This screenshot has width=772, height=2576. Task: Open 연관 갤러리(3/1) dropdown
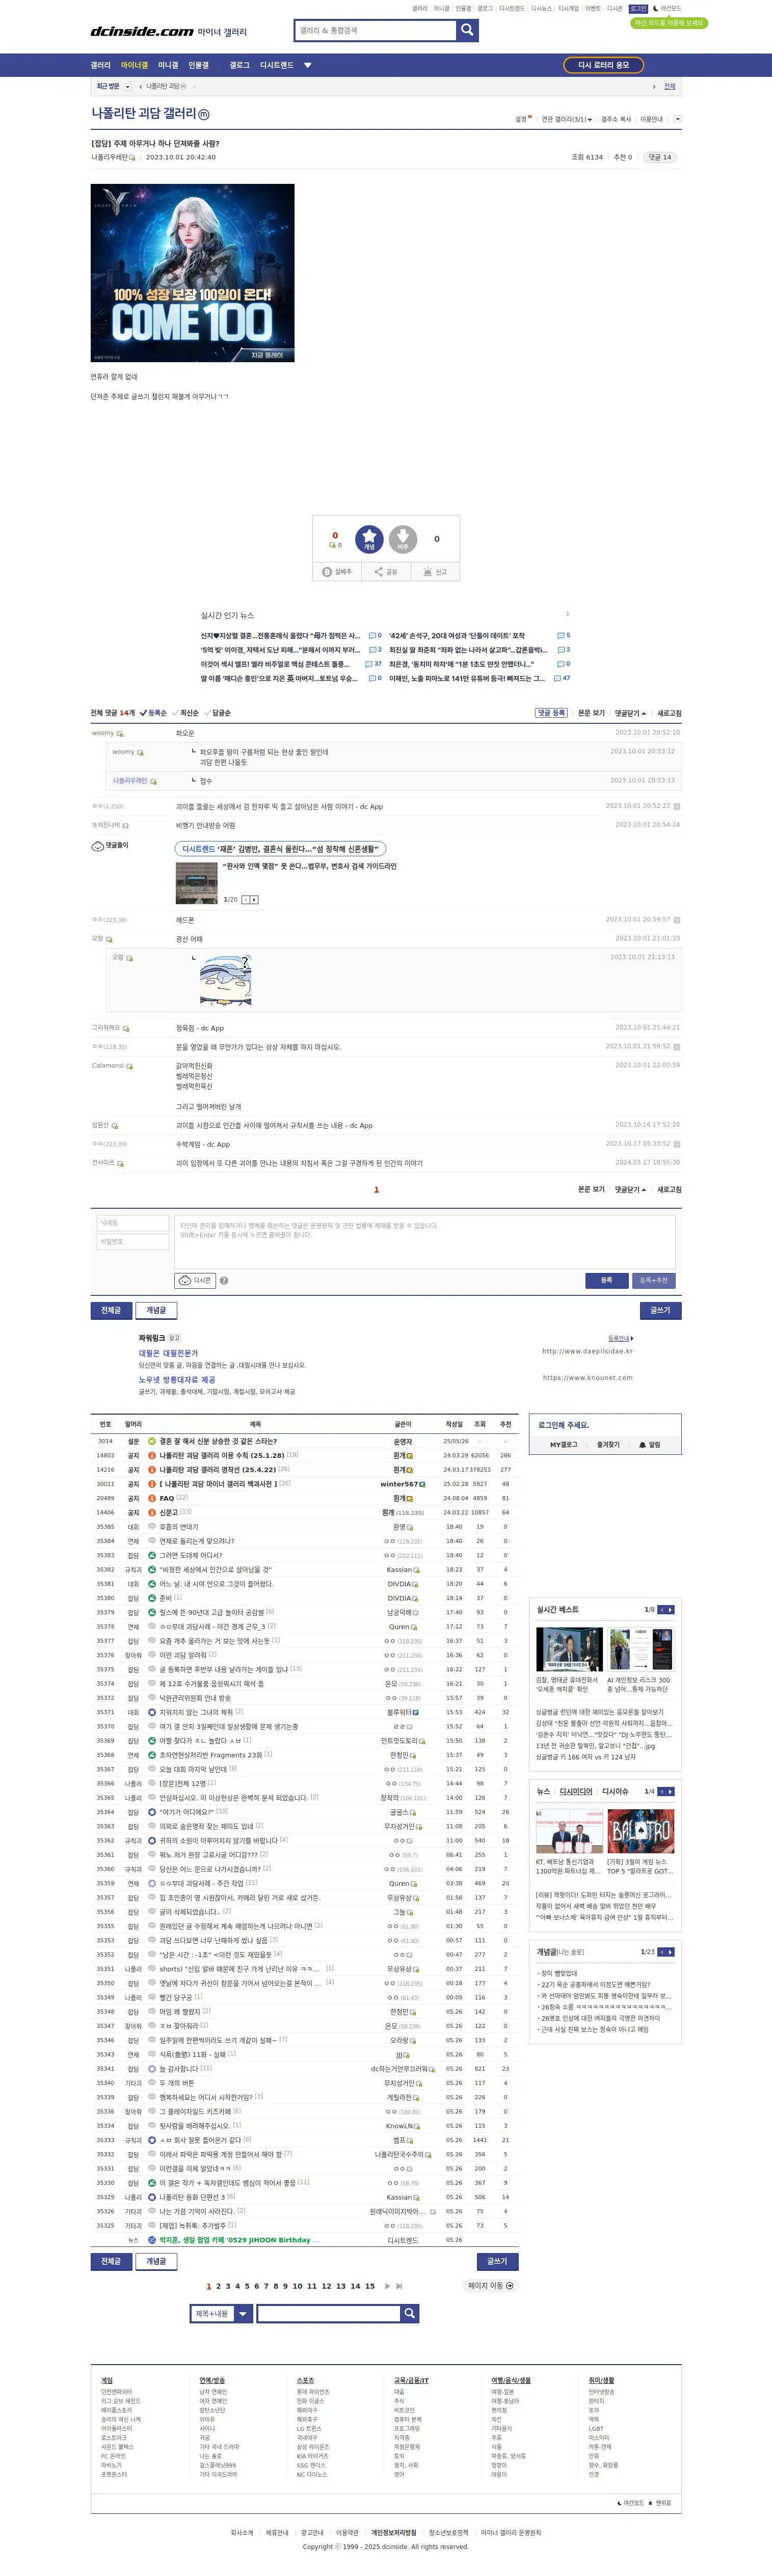[x=566, y=119]
